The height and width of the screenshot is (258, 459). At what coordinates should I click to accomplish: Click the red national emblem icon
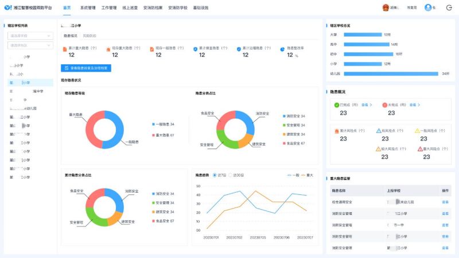pos(386,8)
